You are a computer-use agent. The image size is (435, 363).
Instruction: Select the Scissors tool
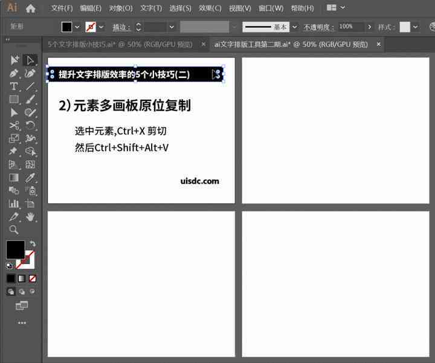point(14,126)
